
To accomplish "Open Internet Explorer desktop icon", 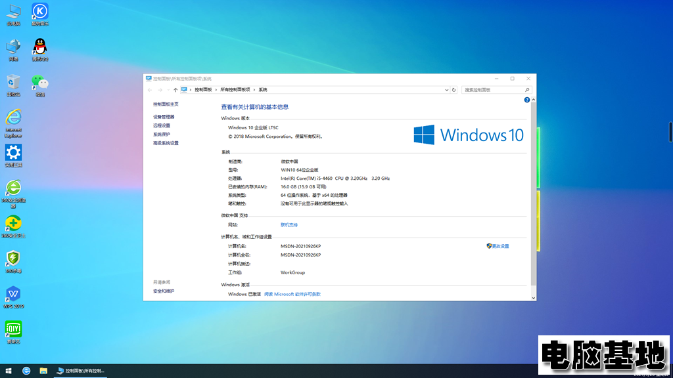I will point(13,123).
